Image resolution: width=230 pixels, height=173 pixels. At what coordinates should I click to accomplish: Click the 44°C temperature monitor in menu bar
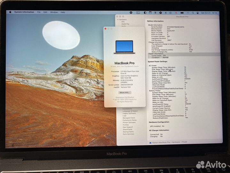(138, 12)
